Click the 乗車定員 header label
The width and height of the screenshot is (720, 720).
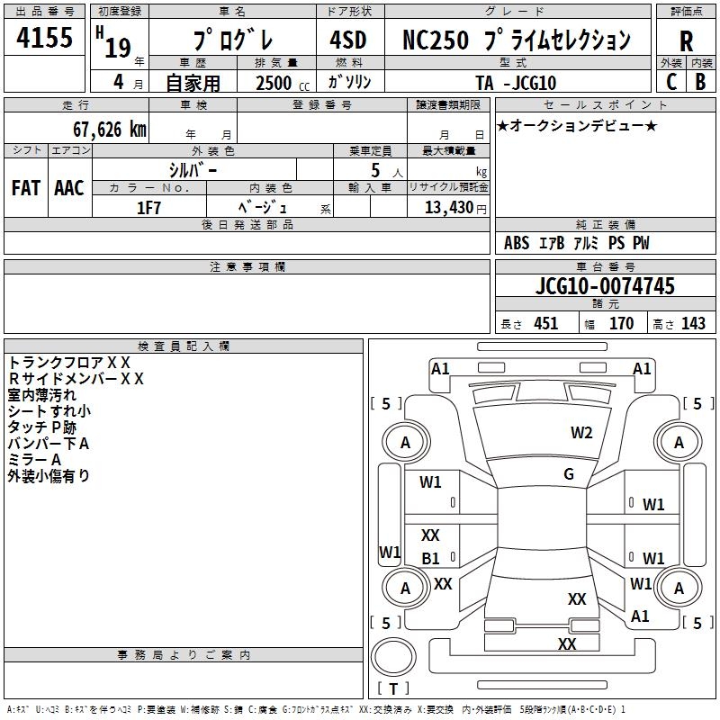(x=370, y=150)
